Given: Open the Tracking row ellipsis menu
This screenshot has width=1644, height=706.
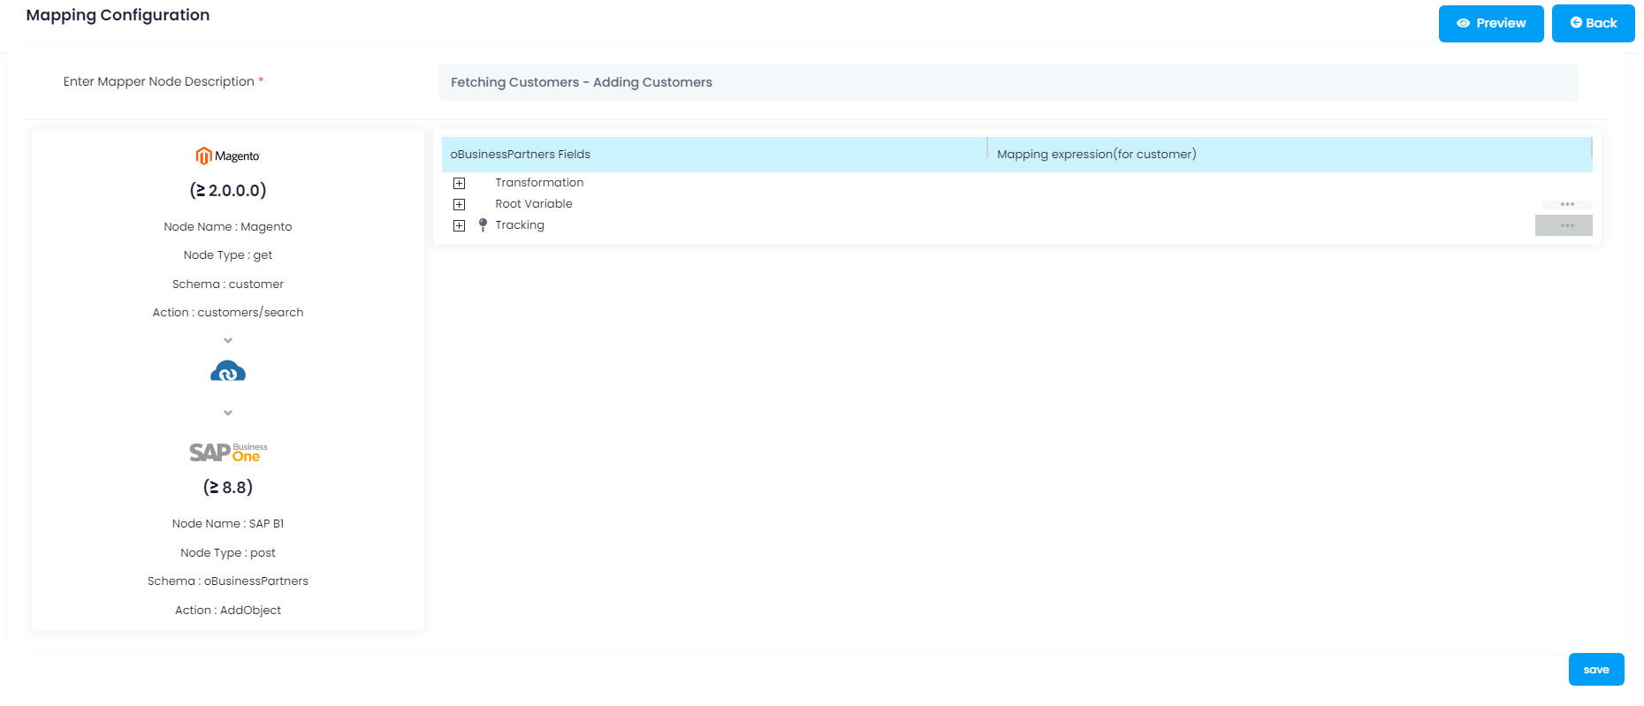Looking at the screenshot, I should pyautogui.click(x=1563, y=225).
